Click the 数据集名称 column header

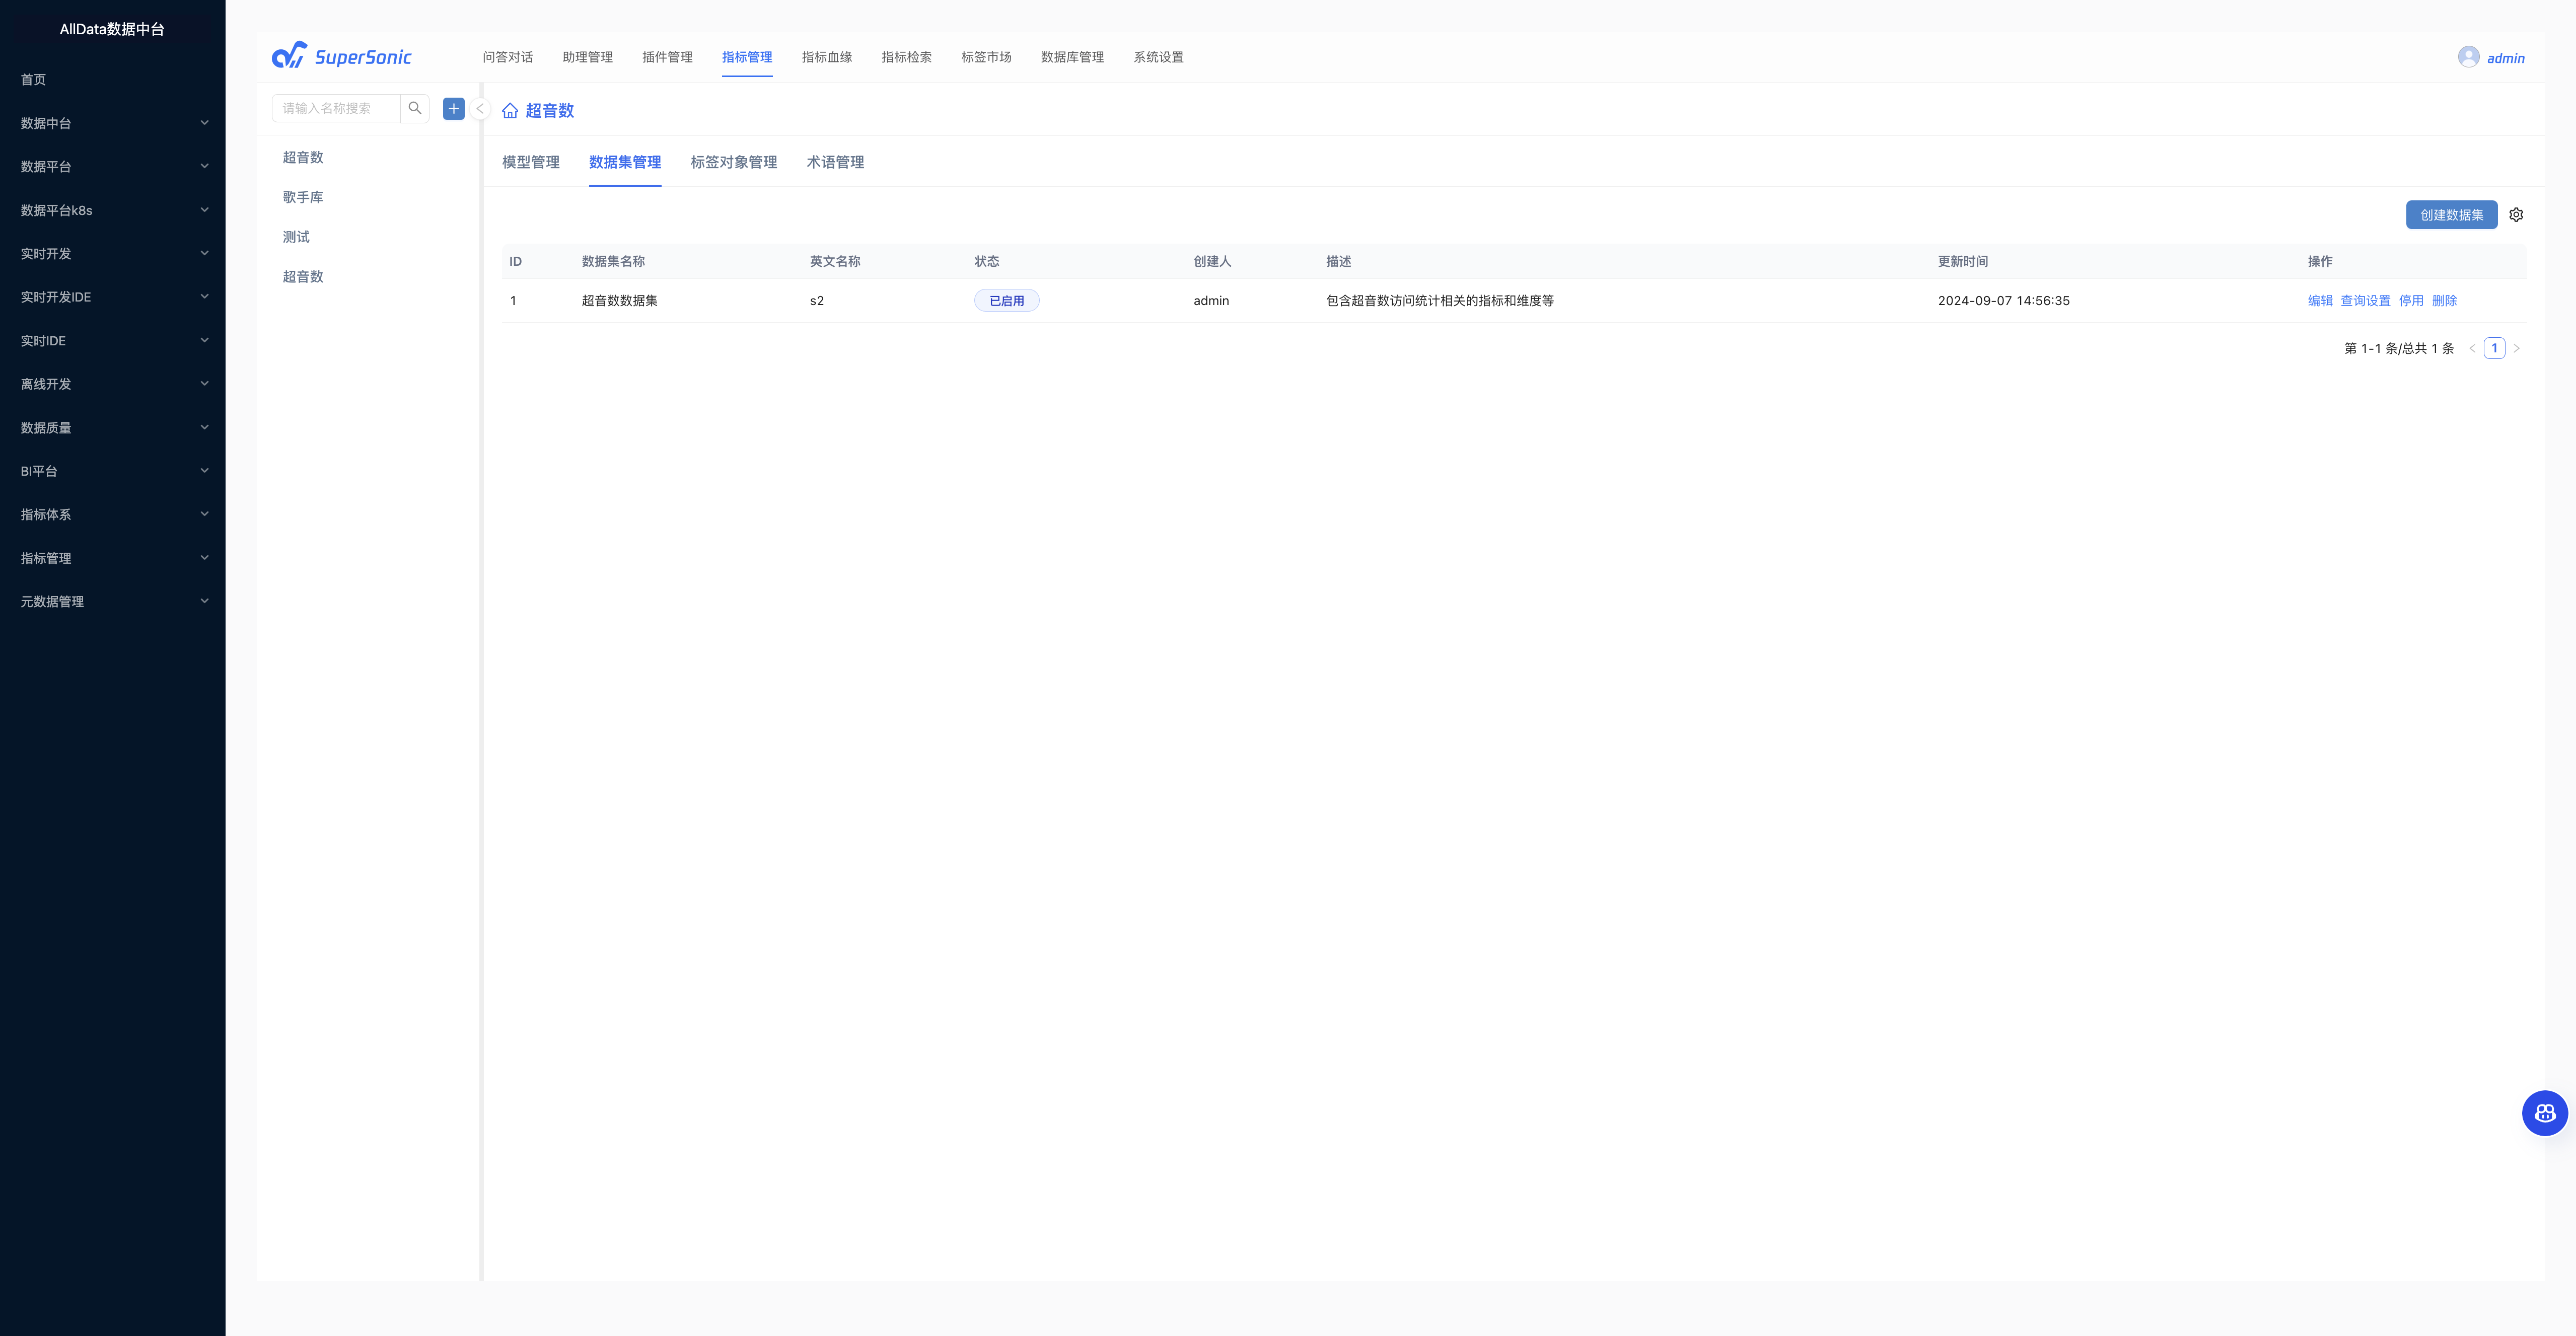coord(613,262)
